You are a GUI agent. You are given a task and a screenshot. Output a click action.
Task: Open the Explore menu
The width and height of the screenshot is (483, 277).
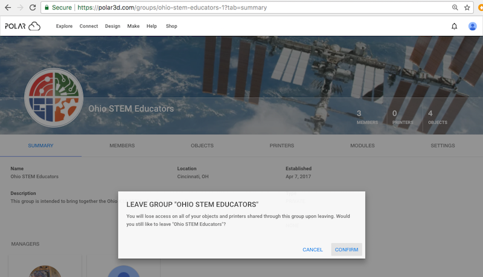[64, 26]
